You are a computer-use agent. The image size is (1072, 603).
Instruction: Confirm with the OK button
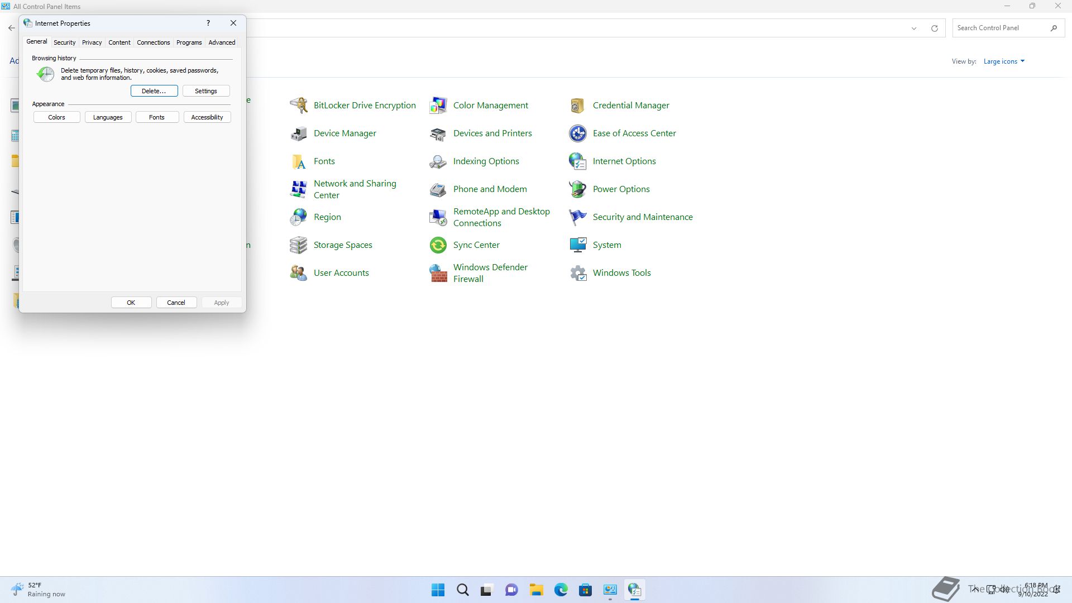pyautogui.click(x=131, y=303)
